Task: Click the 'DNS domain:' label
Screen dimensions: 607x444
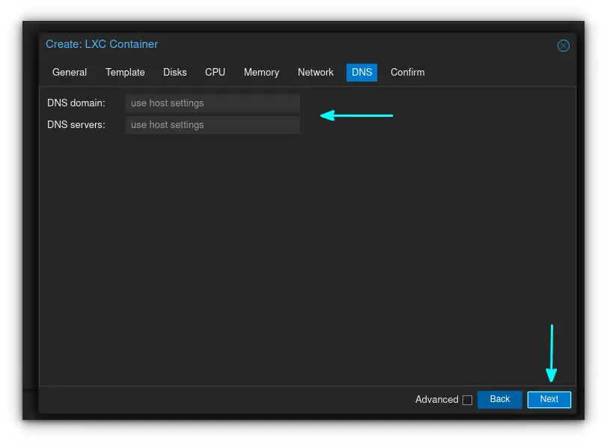Action: [x=76, y=103]
